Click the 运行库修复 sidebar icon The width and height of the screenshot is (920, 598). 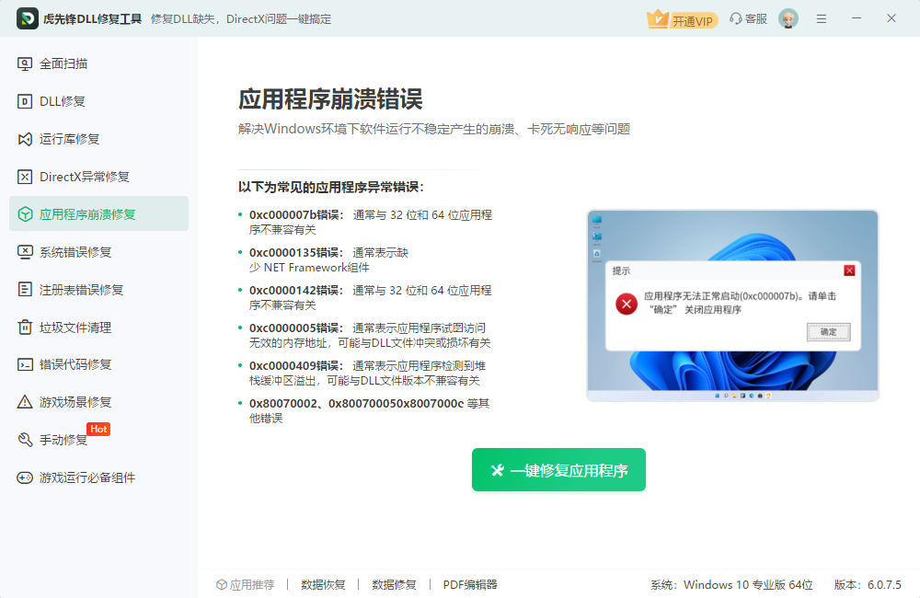pos(25,139)
